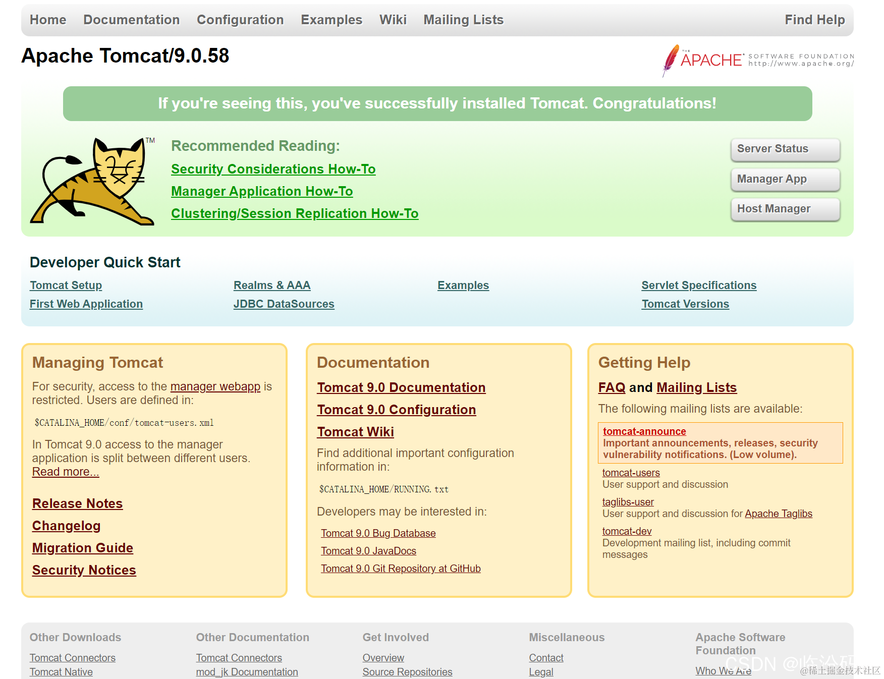Open the Realms & AAA link

(x=272, y=286)
